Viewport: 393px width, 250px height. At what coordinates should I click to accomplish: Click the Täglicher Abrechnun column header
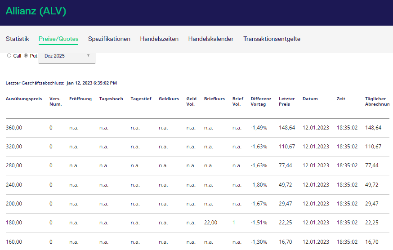coord(377,101)
